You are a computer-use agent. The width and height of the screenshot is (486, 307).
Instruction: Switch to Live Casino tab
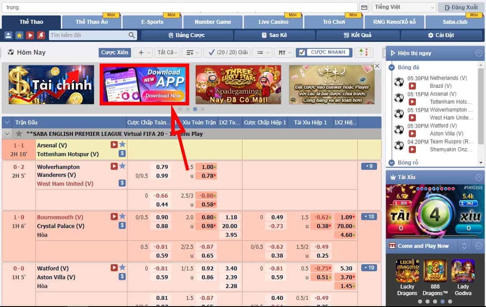273,22
